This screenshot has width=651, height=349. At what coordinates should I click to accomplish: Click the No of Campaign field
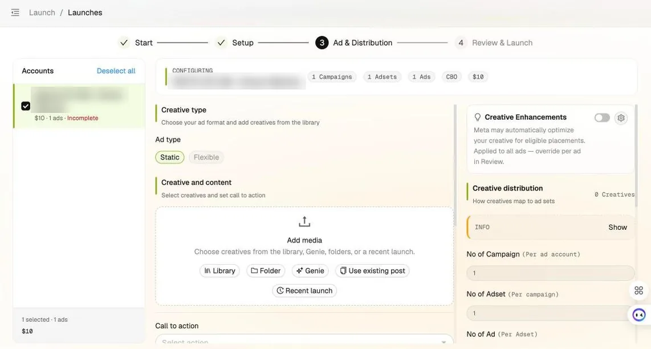pos(551,273)
